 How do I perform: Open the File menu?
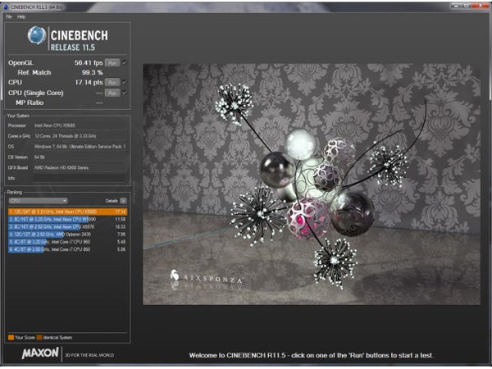point(9,16)
